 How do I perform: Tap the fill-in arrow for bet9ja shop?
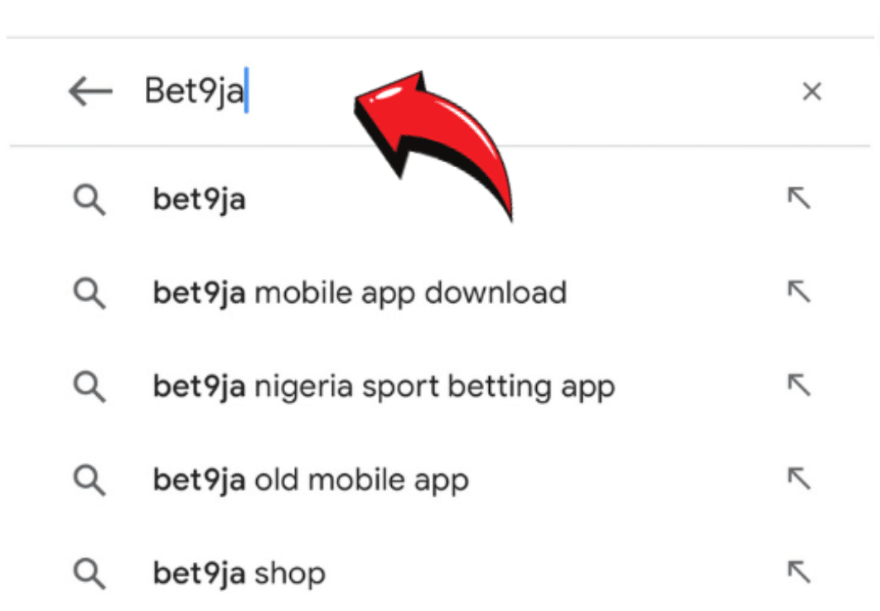point(800,572)
